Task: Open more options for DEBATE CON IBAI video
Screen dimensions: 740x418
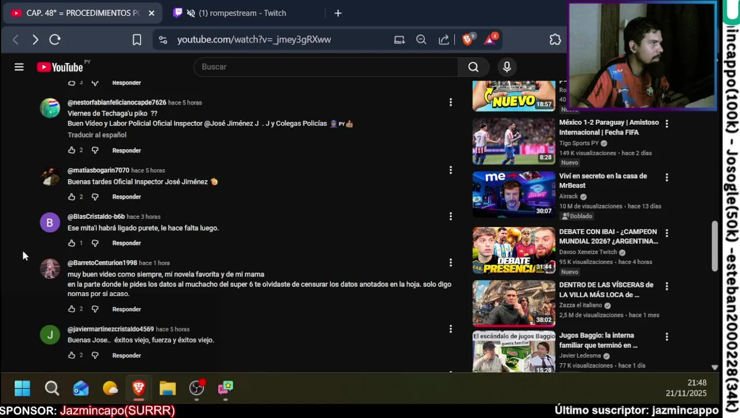Action: (666, 233)
